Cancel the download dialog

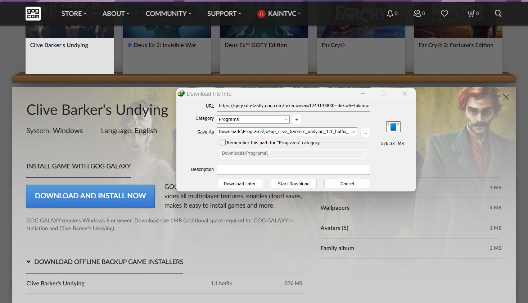click(347, 184)
